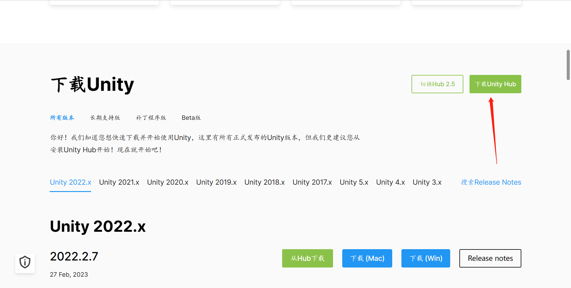Pick the Unity 3.x tab
Viewport: 571px width, 288px height.
click(427, 182)
